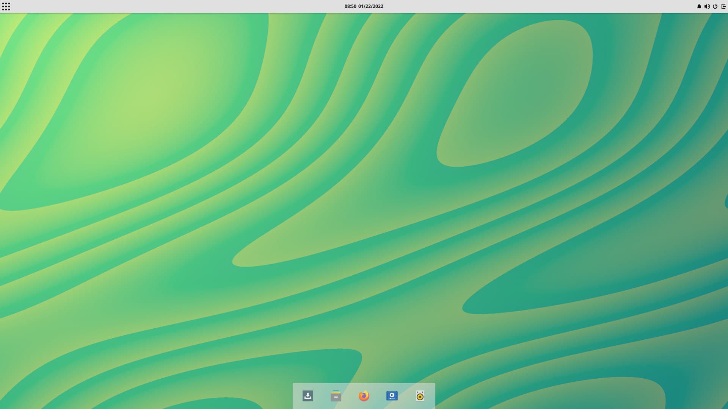Image resolution: width=728 pixels, height=409 pixels.
Task: Adjust volume by clicking the speaker indicator
Action: (707, 6)
